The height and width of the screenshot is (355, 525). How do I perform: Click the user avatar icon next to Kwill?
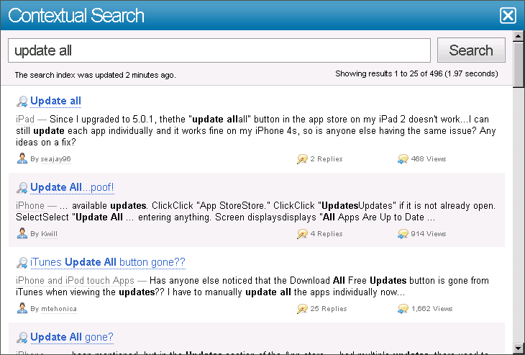tap(22, 233)
